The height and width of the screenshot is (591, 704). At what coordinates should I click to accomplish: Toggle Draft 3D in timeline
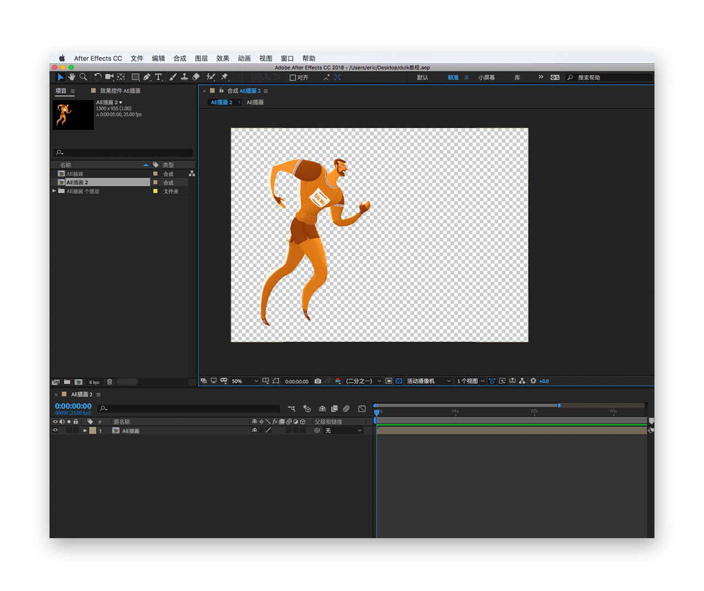[307, 408]
